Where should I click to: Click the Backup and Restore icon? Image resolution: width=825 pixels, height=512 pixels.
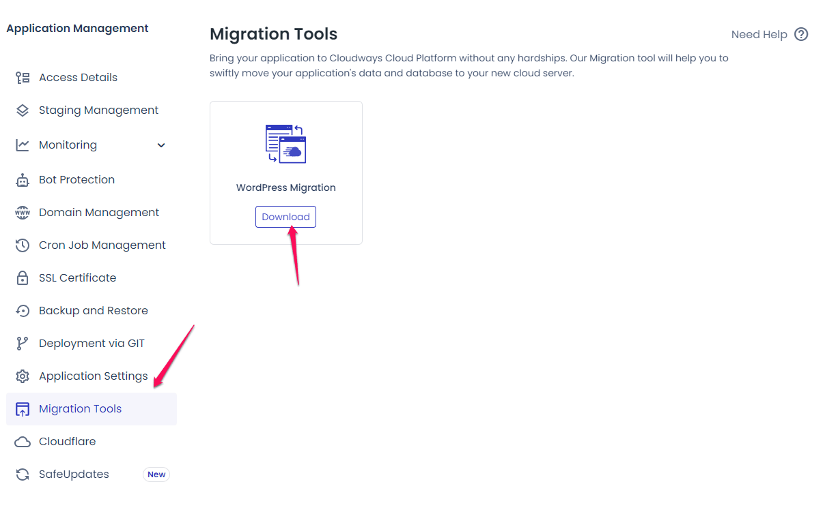[x=23, y=311]
